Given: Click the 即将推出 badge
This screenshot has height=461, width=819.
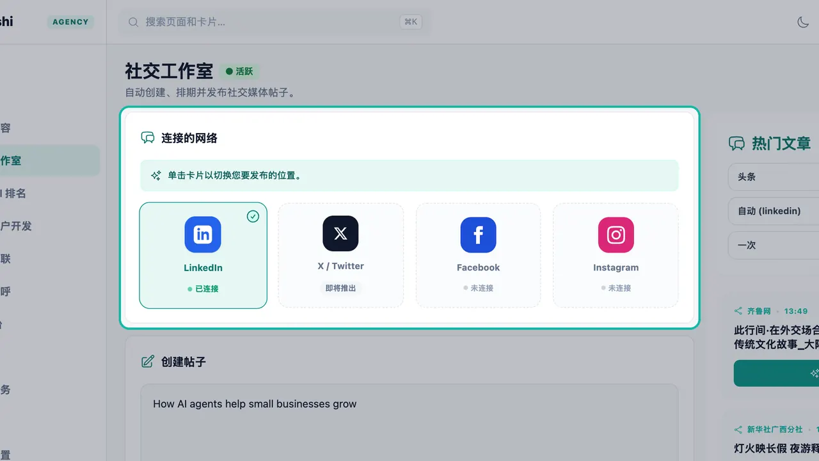Looking at the screenshot, I should click(340, 288).
